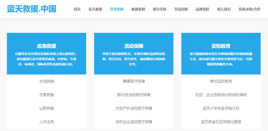Open 大型户外活动医疗保障 entry
The image size is (268, 131).
coord(134,108)
